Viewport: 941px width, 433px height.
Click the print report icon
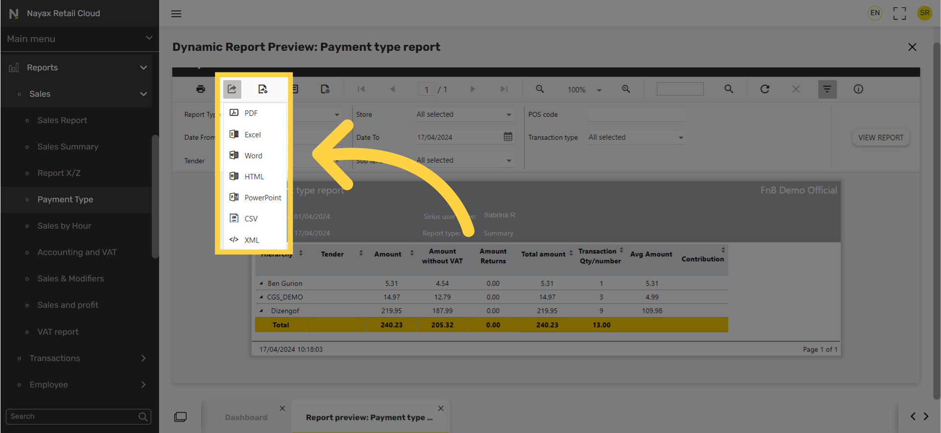click(x=201, y=89)
